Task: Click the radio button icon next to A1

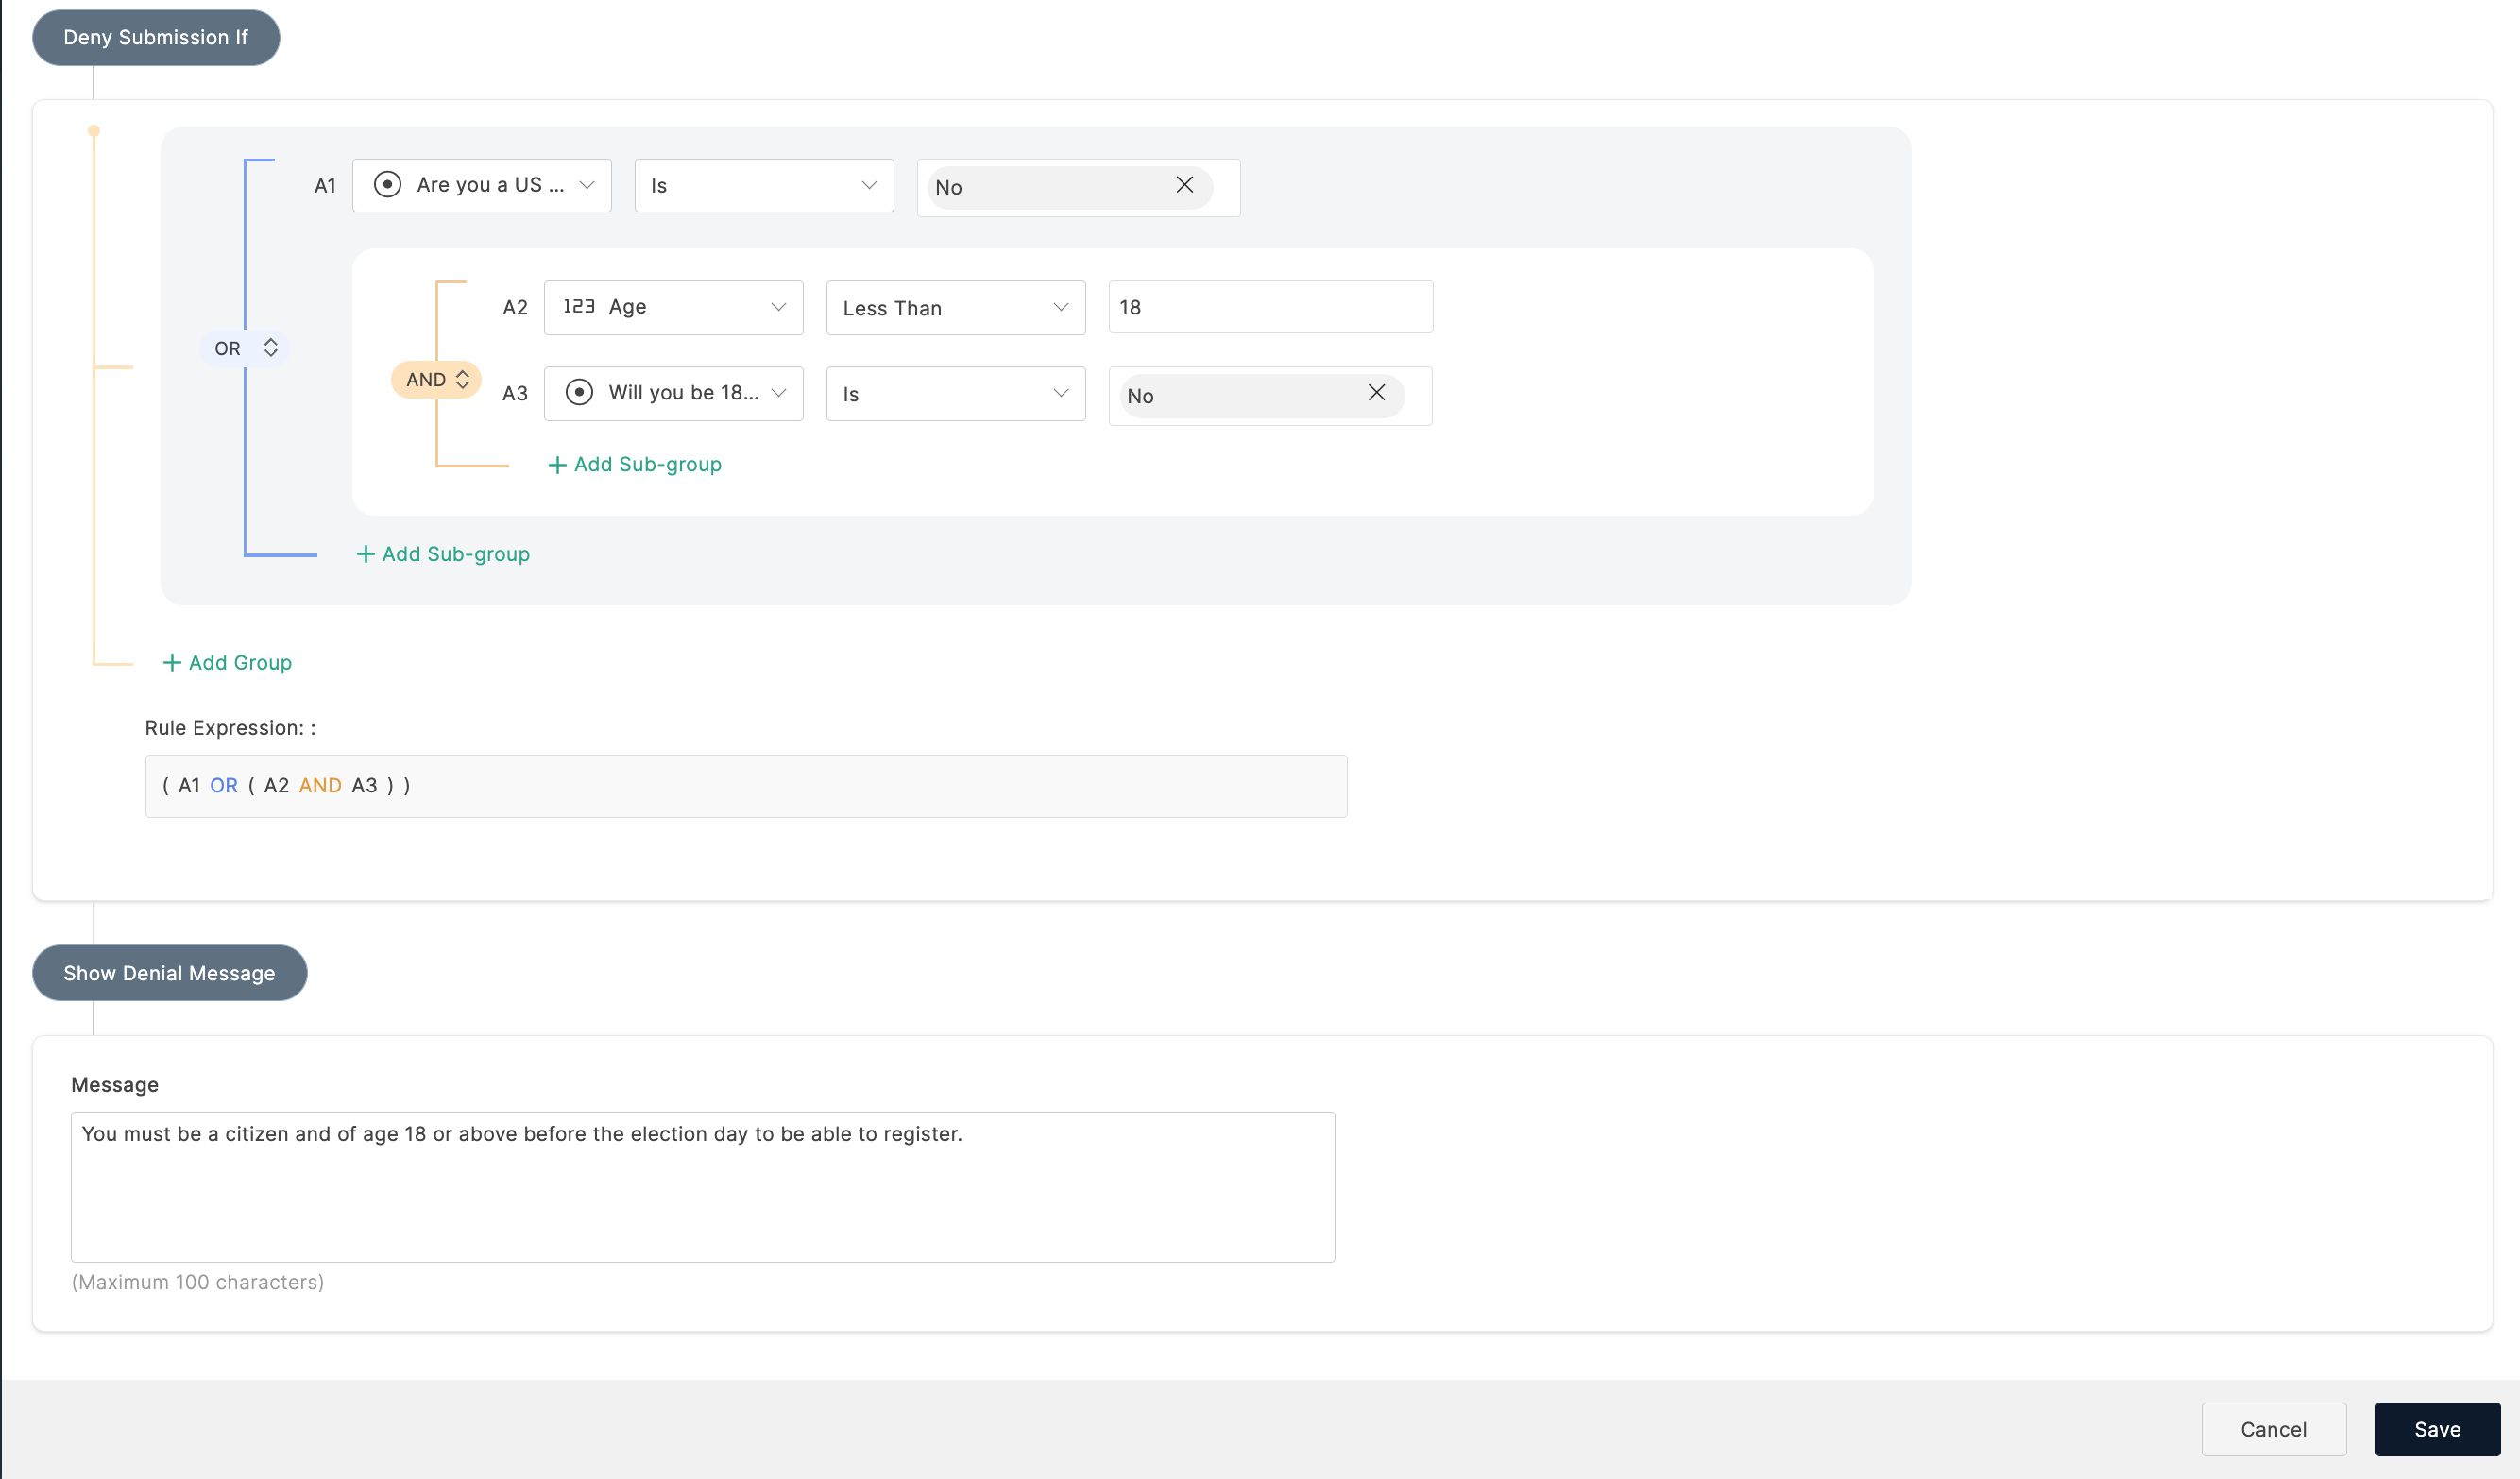Action: click(385, 183)
